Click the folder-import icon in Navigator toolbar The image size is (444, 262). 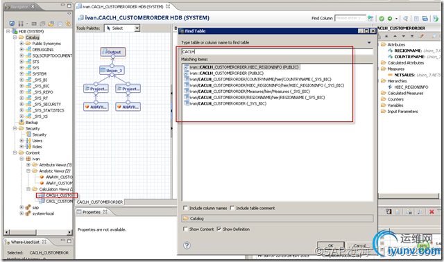(51, 24)
